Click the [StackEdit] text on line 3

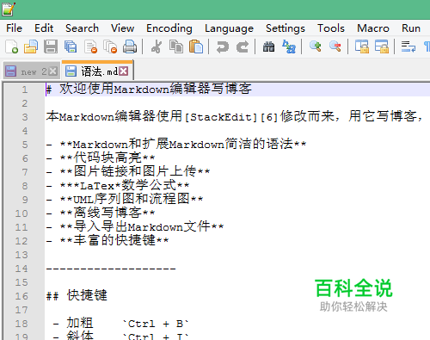pos(221,117)
